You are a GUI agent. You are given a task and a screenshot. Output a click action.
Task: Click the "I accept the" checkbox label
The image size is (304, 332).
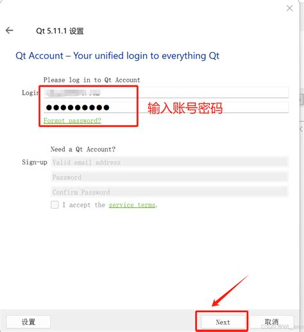click(83, 205)
